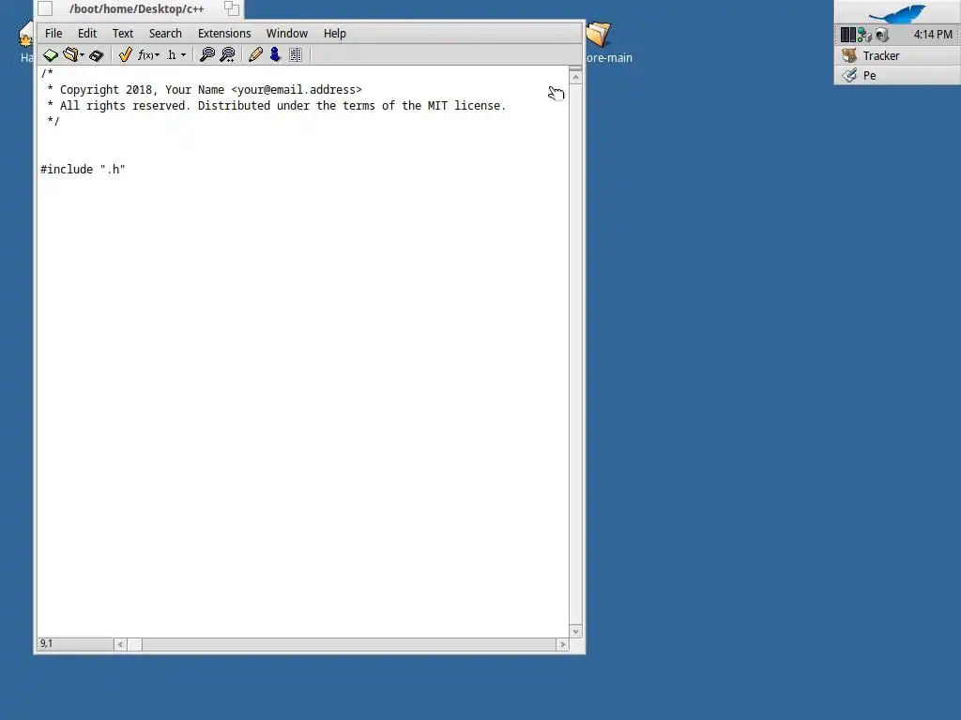Open a file using the folder icon
This screenshot has width=961, height=720.
[x=71, y=55]
